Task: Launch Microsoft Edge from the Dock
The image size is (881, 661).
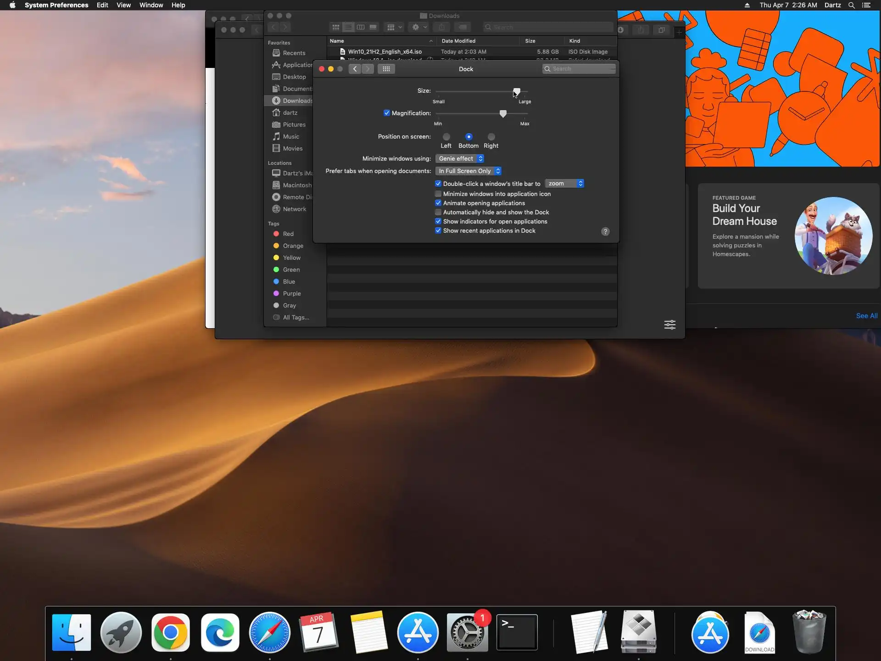Action: (220, 633)
